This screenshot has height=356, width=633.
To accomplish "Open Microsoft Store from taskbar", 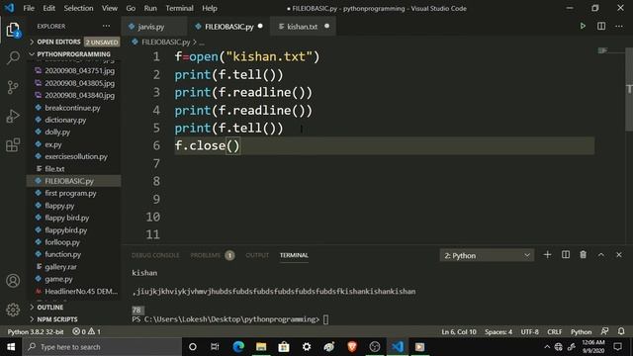I will click(284, 347).
